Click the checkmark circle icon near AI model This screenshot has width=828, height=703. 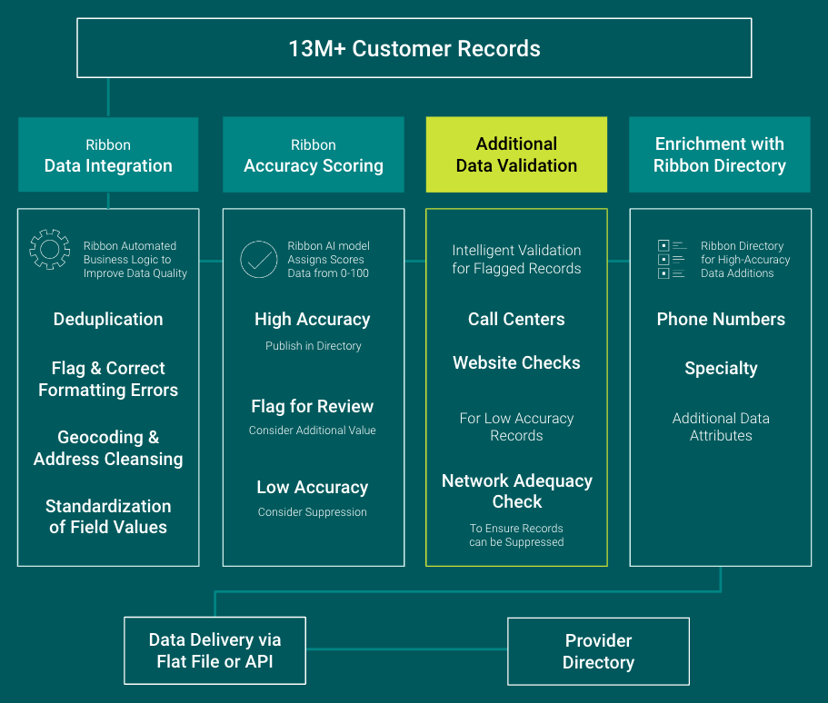pos(259,259)
